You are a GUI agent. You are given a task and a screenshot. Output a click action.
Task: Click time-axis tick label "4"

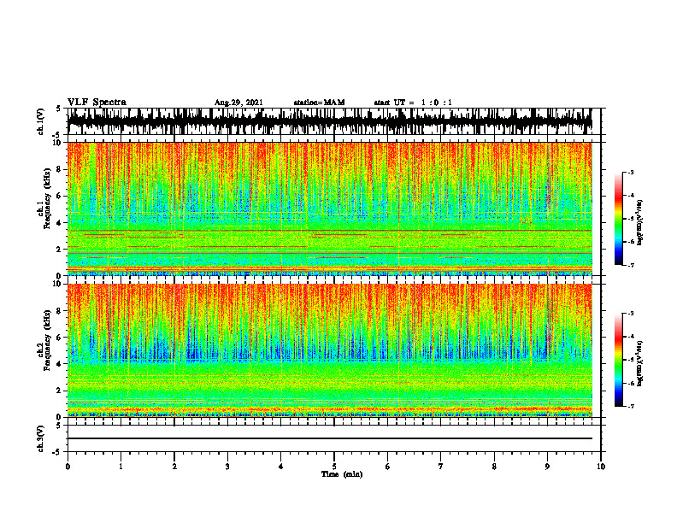click(x=280, y=467)
